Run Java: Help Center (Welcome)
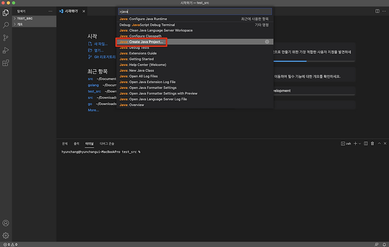Viewport: 389px width, 247px height. (195, 65)
